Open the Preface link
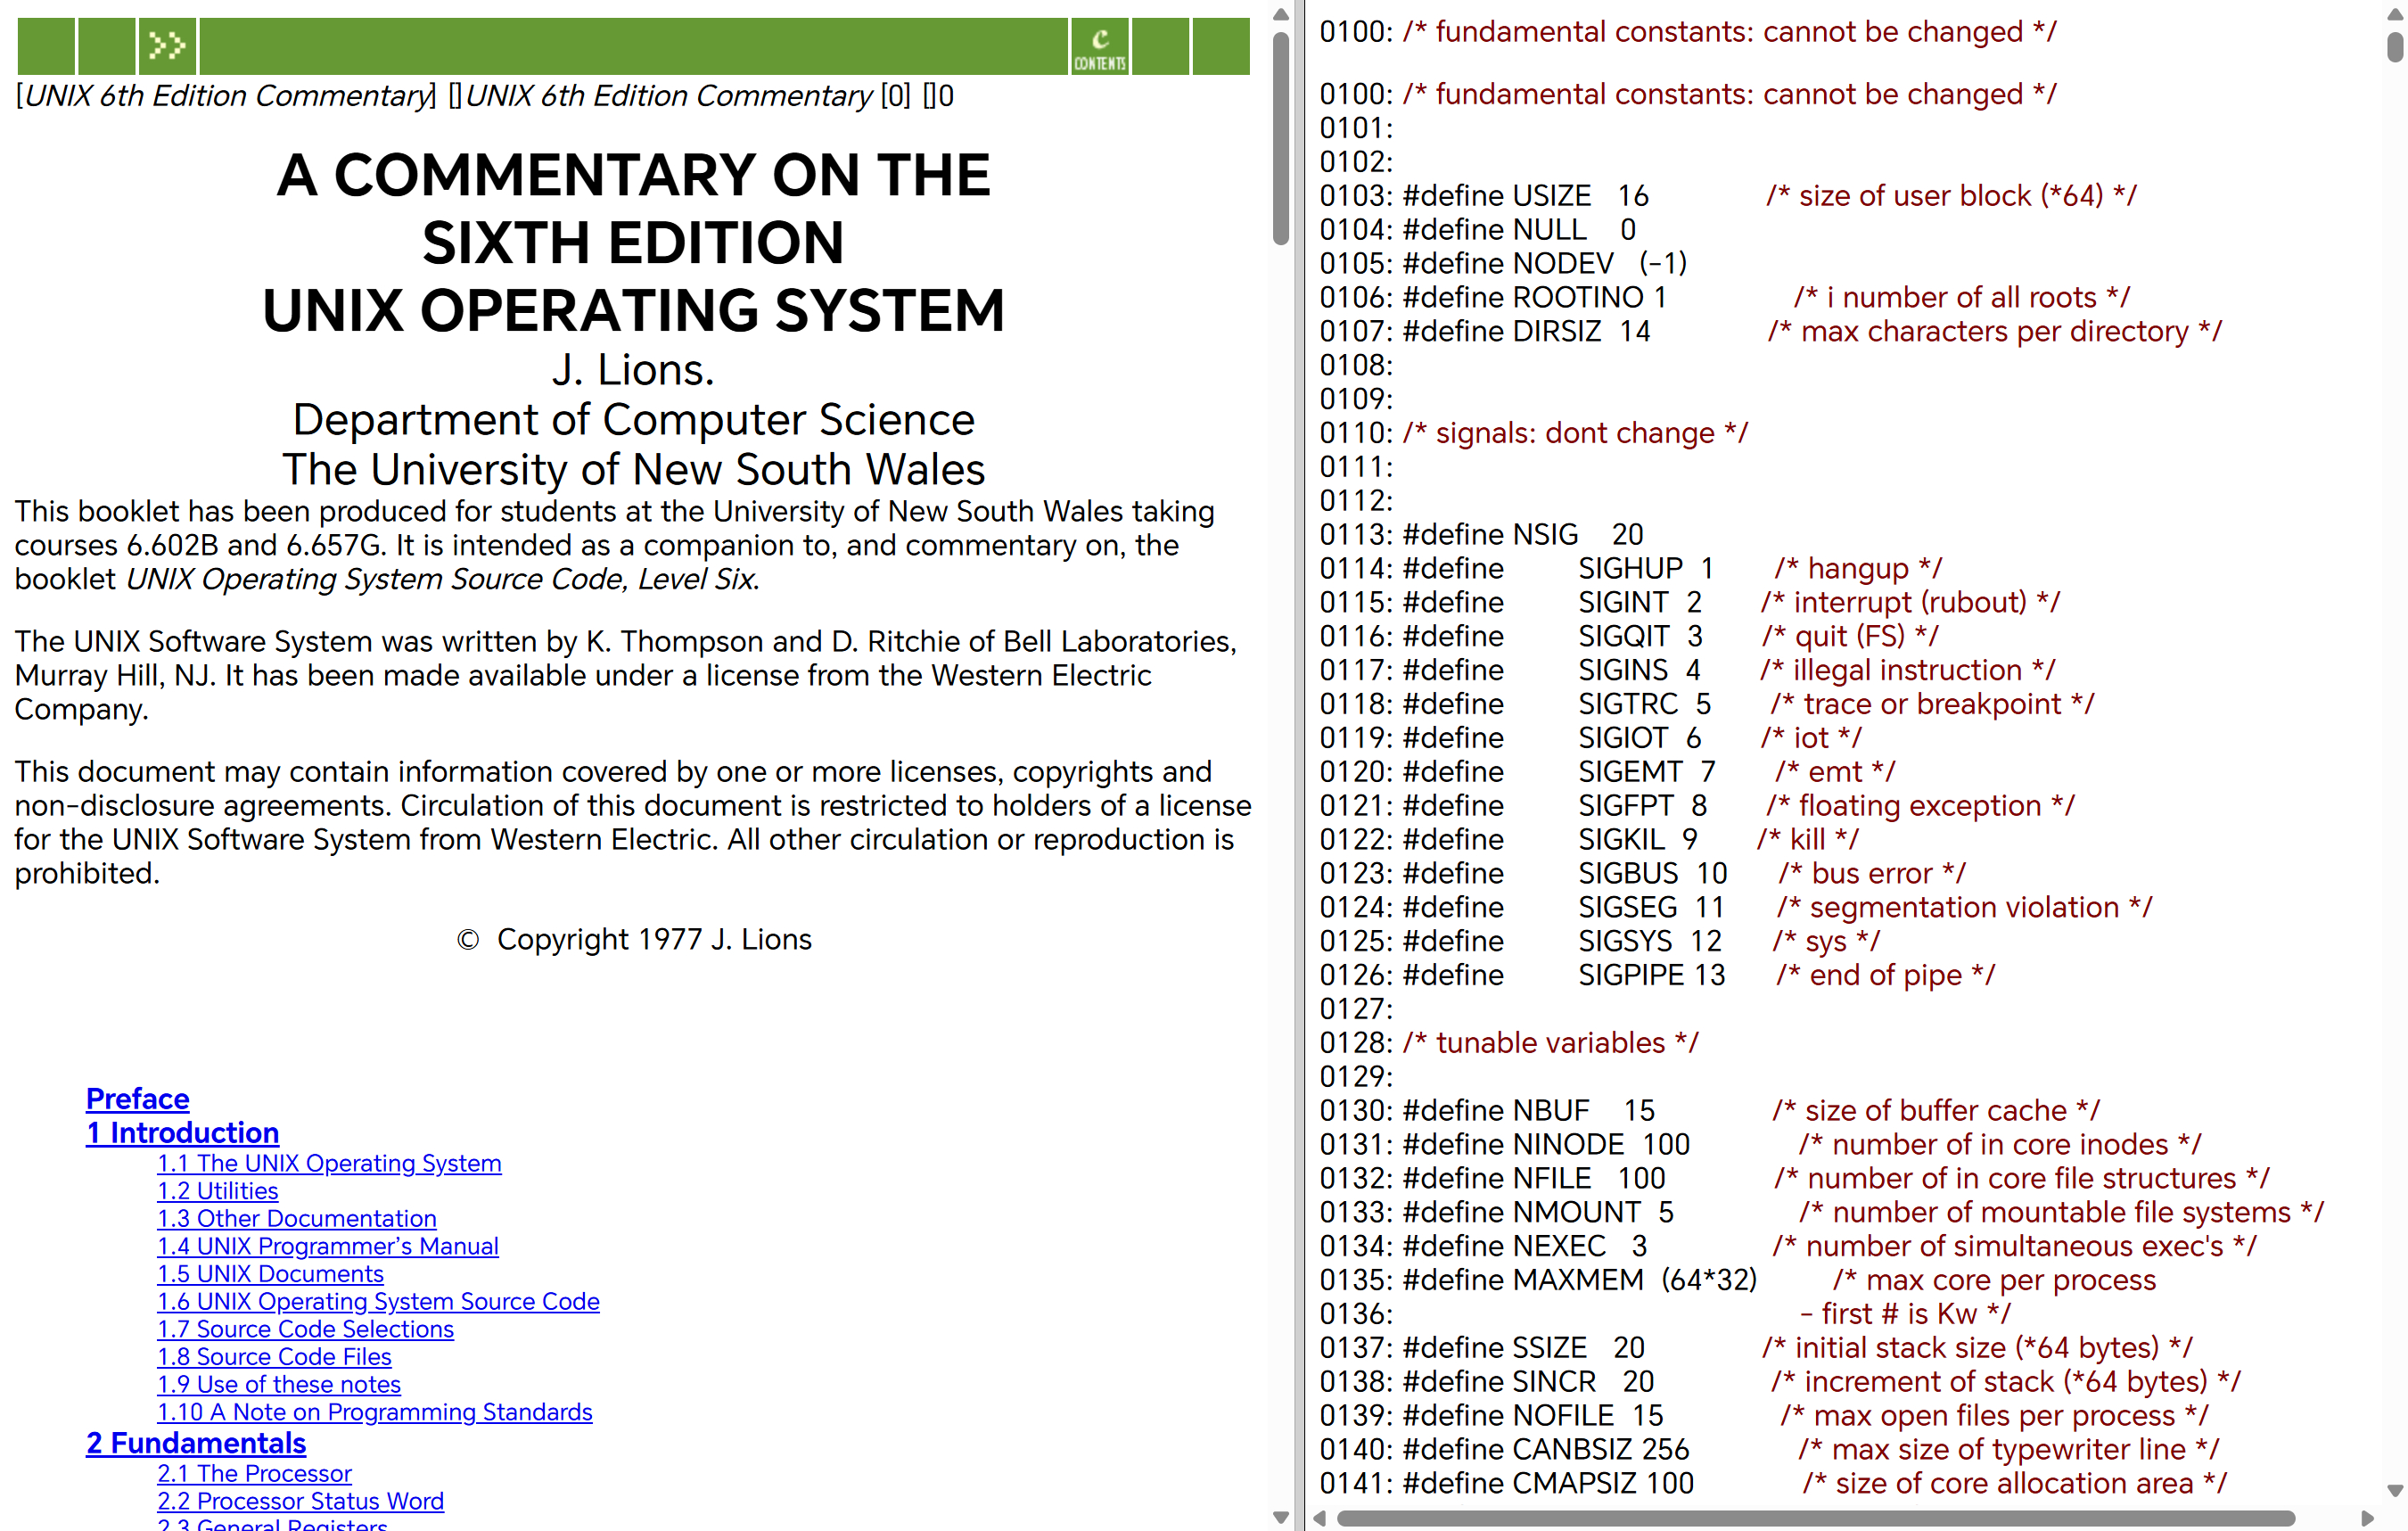Viewport: 2408px width, 1531px height. (x=138, y=1099)
